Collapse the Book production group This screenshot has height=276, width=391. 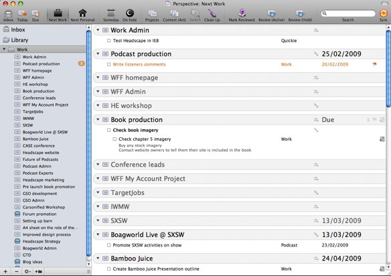tap(98, 119)
